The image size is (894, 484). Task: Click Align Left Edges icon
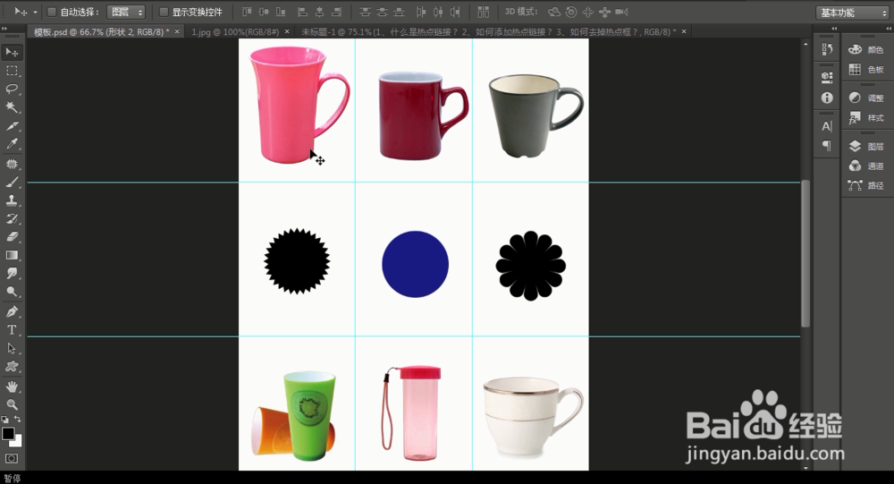coord(303,12)
